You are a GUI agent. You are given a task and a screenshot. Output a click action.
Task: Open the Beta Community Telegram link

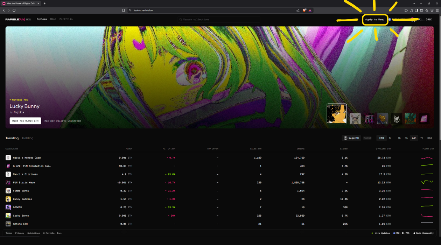pyautogui.click(x=423, y=233)
